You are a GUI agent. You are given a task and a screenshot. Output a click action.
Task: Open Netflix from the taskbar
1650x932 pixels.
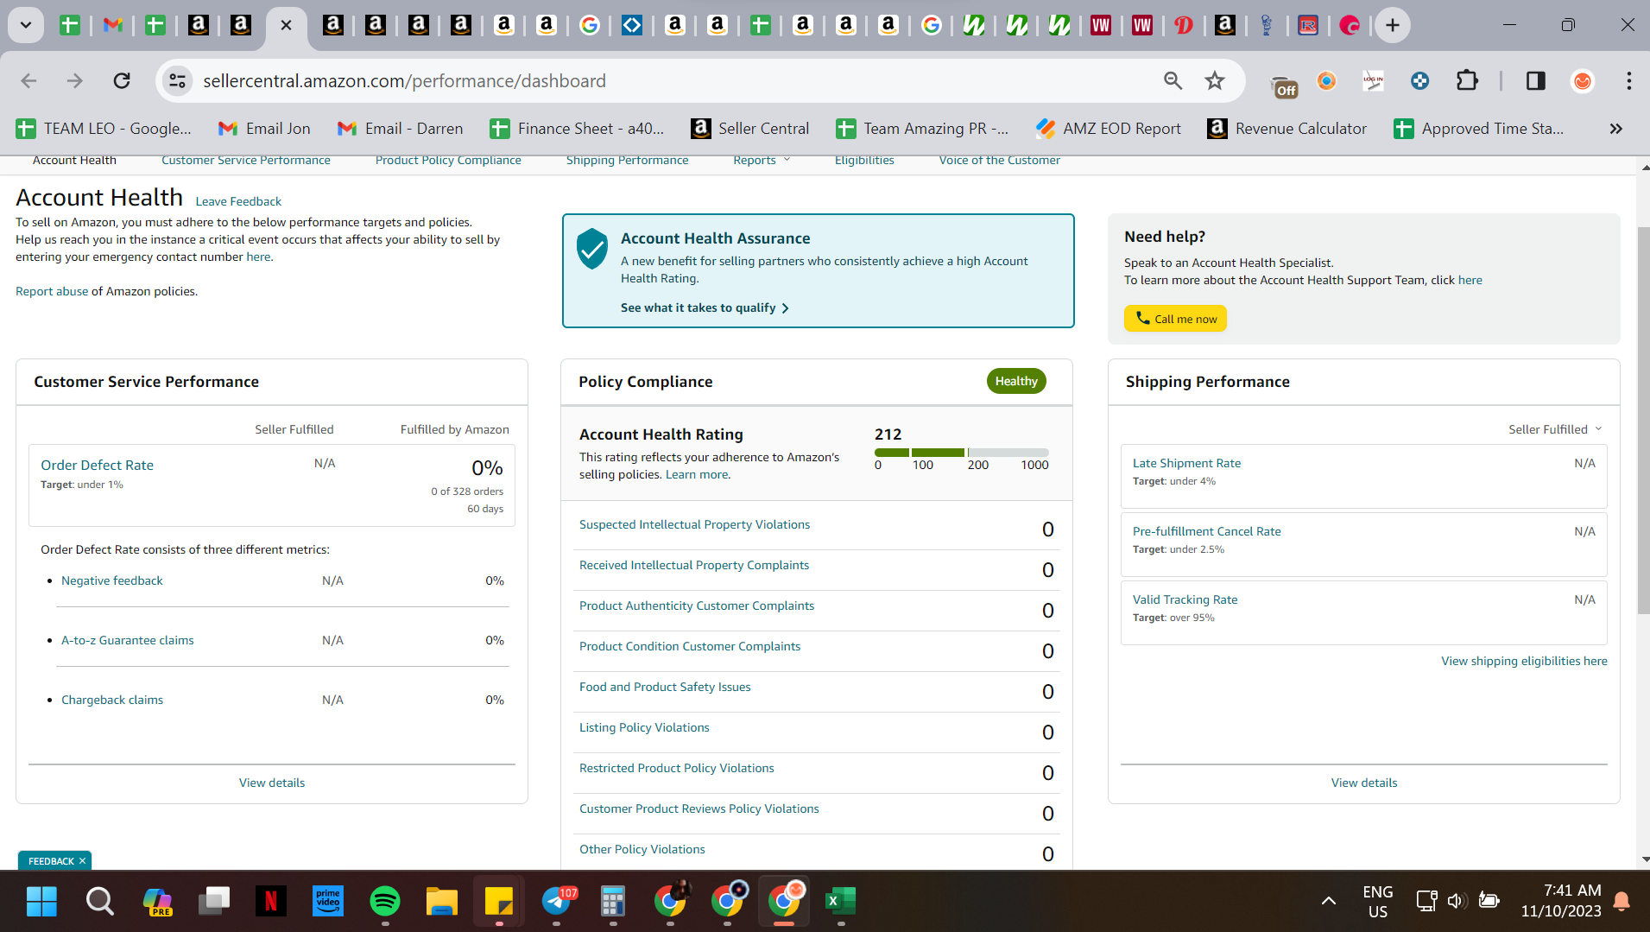tap(271, 902)
